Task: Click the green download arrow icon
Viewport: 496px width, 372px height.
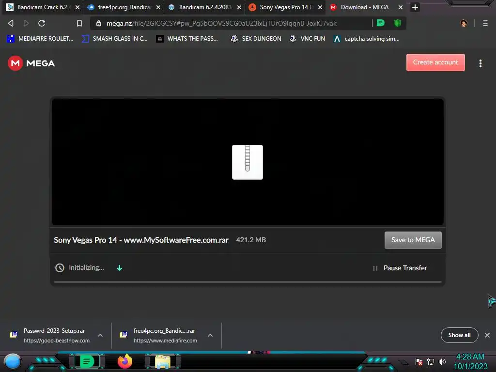Action: pyautogui.click(x=120, y=268)
